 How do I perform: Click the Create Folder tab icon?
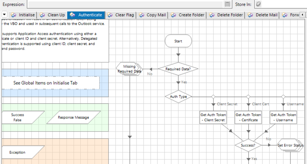(173, 15)
